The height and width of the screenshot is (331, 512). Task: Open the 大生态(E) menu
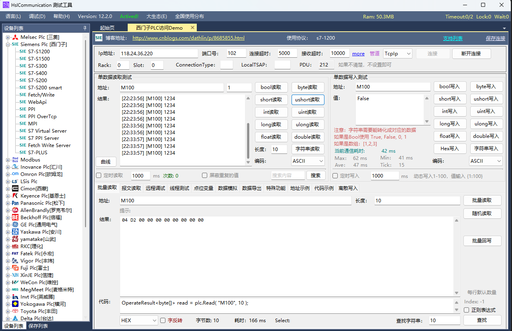click(157, 16)
